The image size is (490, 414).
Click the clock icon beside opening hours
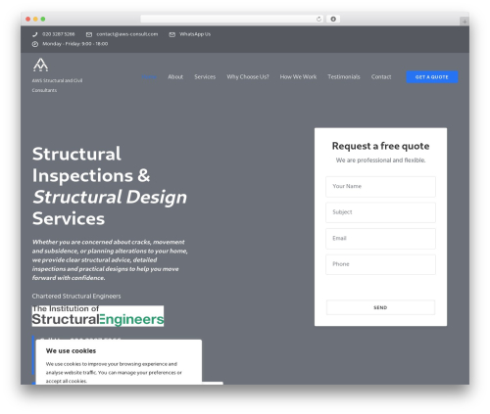[x=35, y=44]
